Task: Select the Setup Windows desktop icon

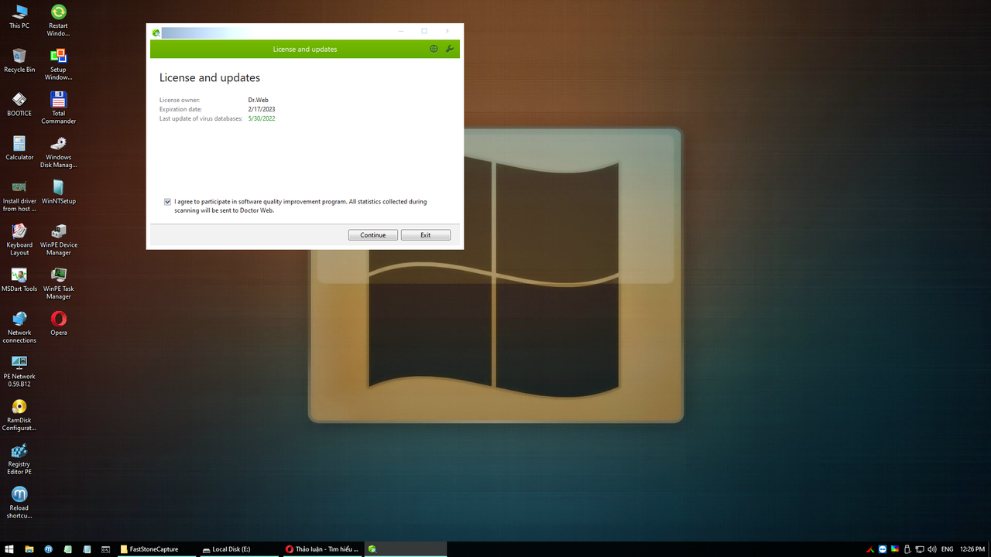Action: [x=58, y=64]
